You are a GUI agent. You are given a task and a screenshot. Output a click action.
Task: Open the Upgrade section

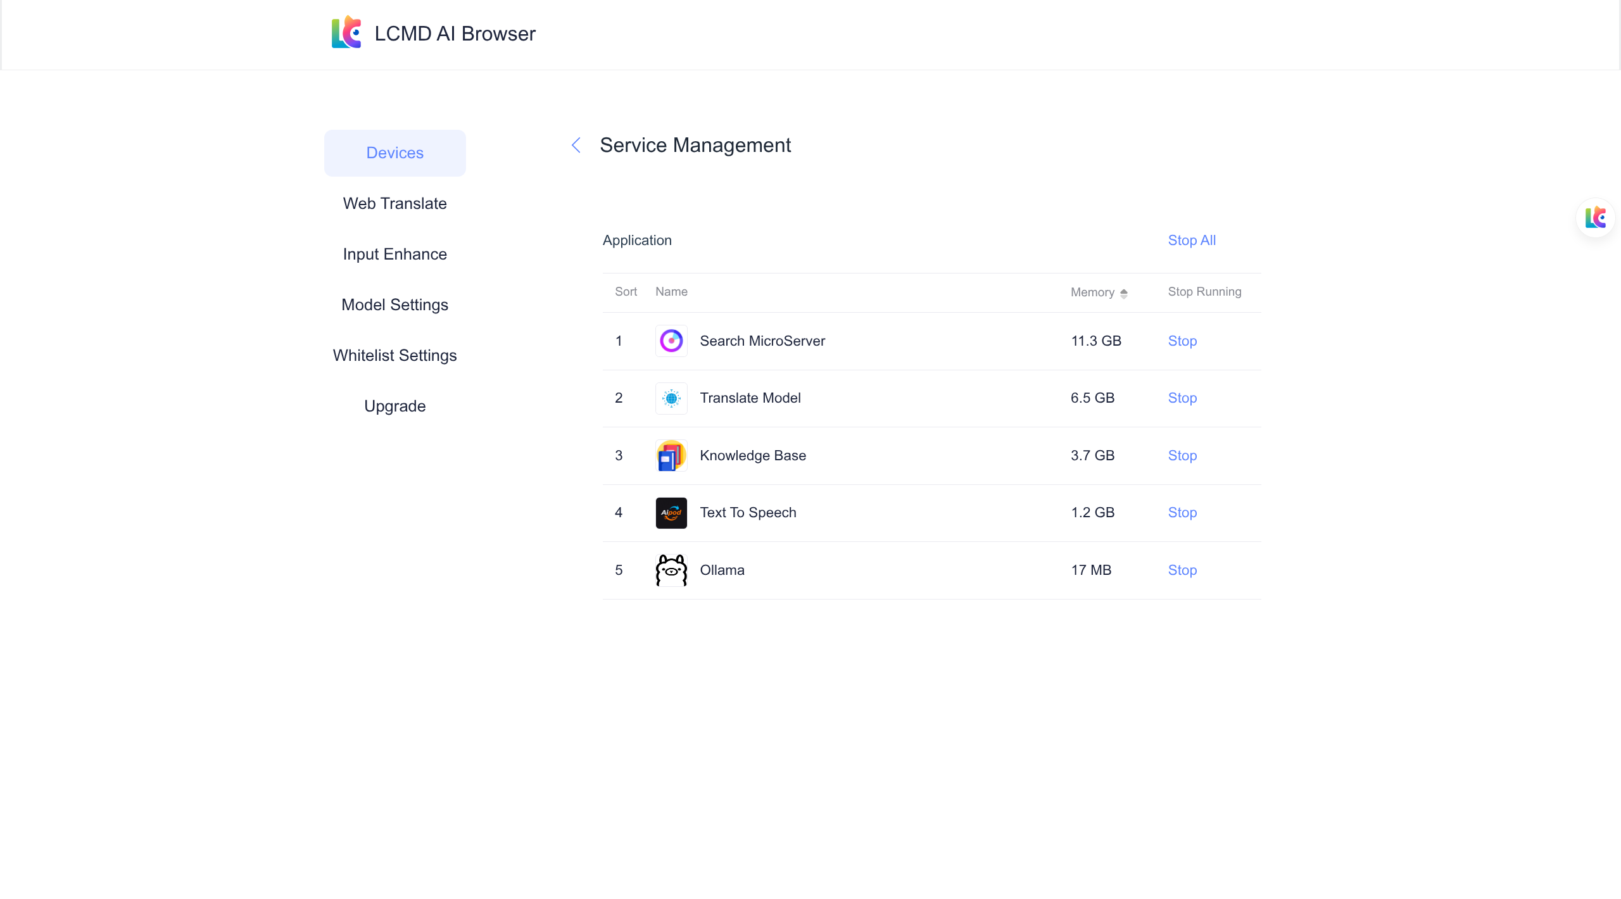pyautogui.click(x=395, y=406)
